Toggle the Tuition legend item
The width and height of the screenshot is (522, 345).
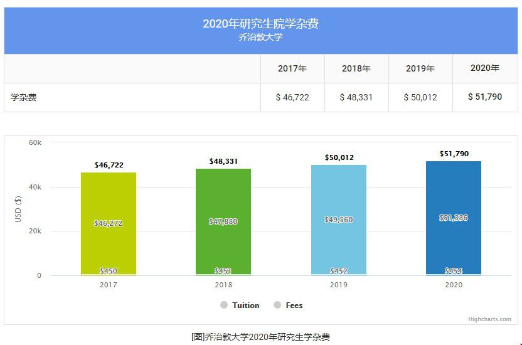click(240, 305)
